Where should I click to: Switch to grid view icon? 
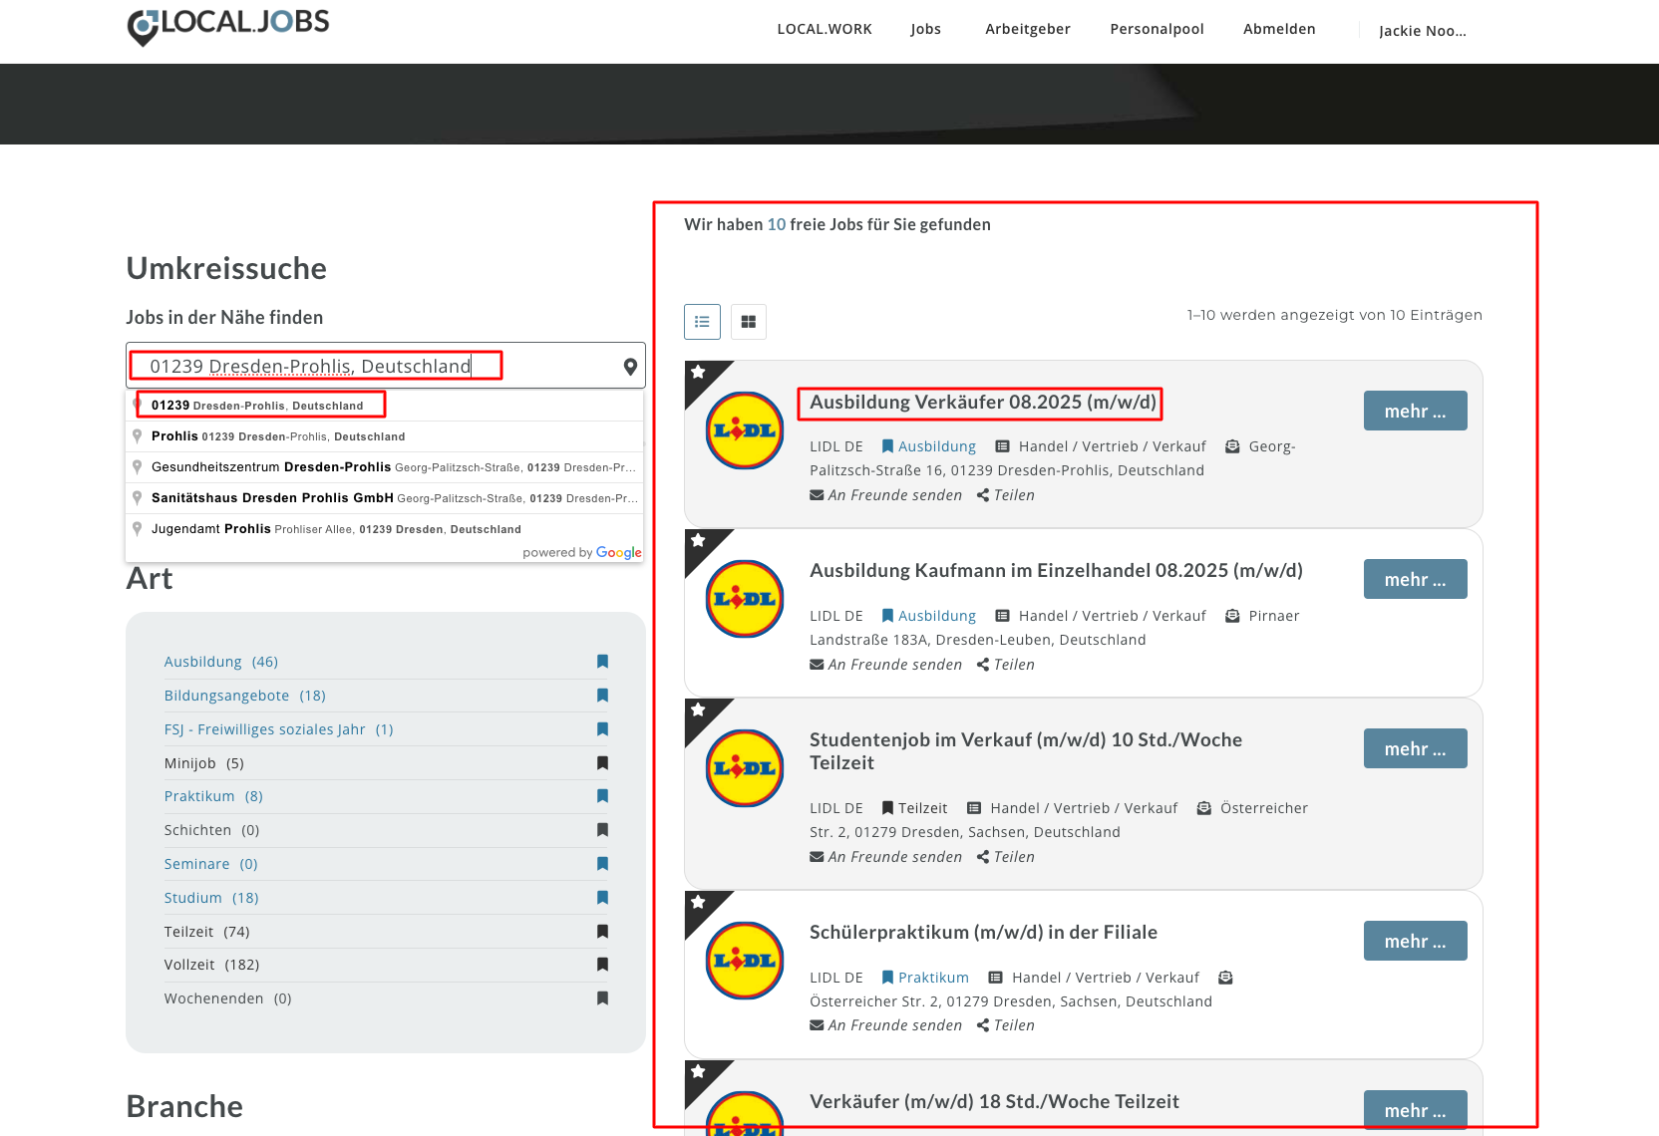[x=749, y=322]
